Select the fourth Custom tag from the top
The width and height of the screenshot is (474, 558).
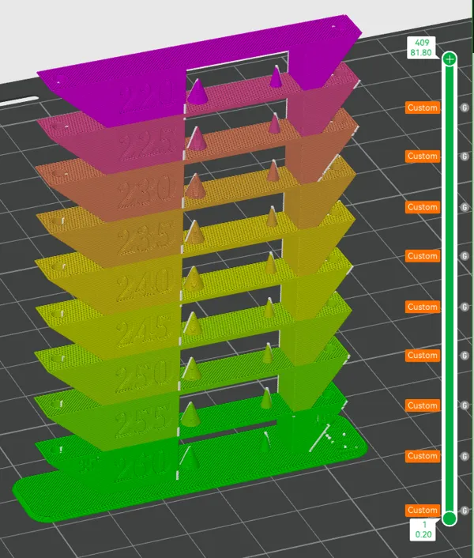(423, 256)
